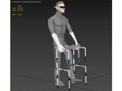Click the Polys count value 482,767

coord(20,8)
